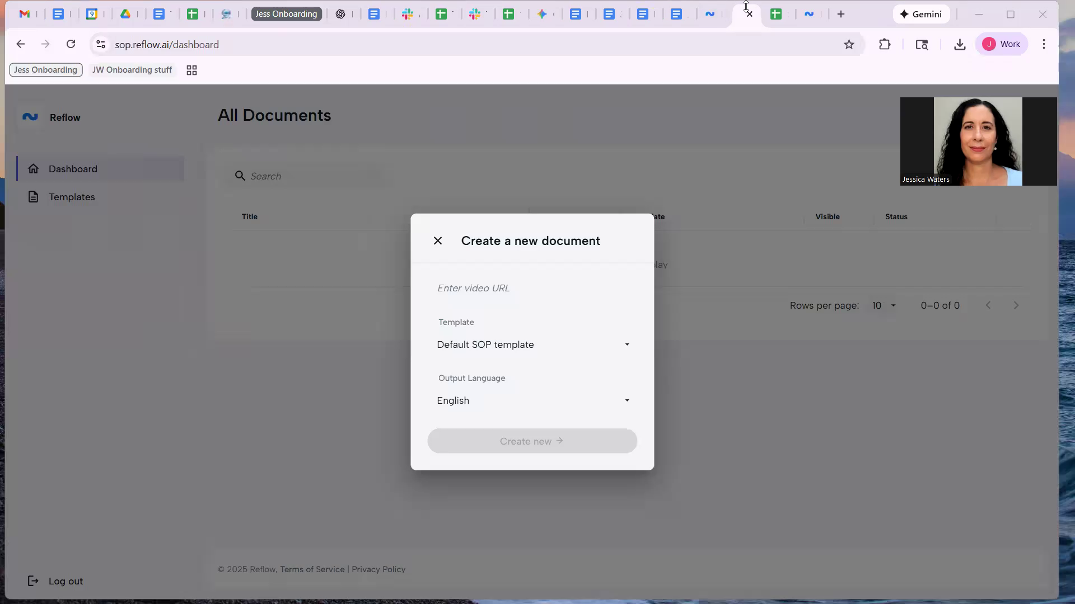This screenshot has height=604, width=1075.
Task: Open the Chrome Downloads icon
Action: [x=960, y=45]
